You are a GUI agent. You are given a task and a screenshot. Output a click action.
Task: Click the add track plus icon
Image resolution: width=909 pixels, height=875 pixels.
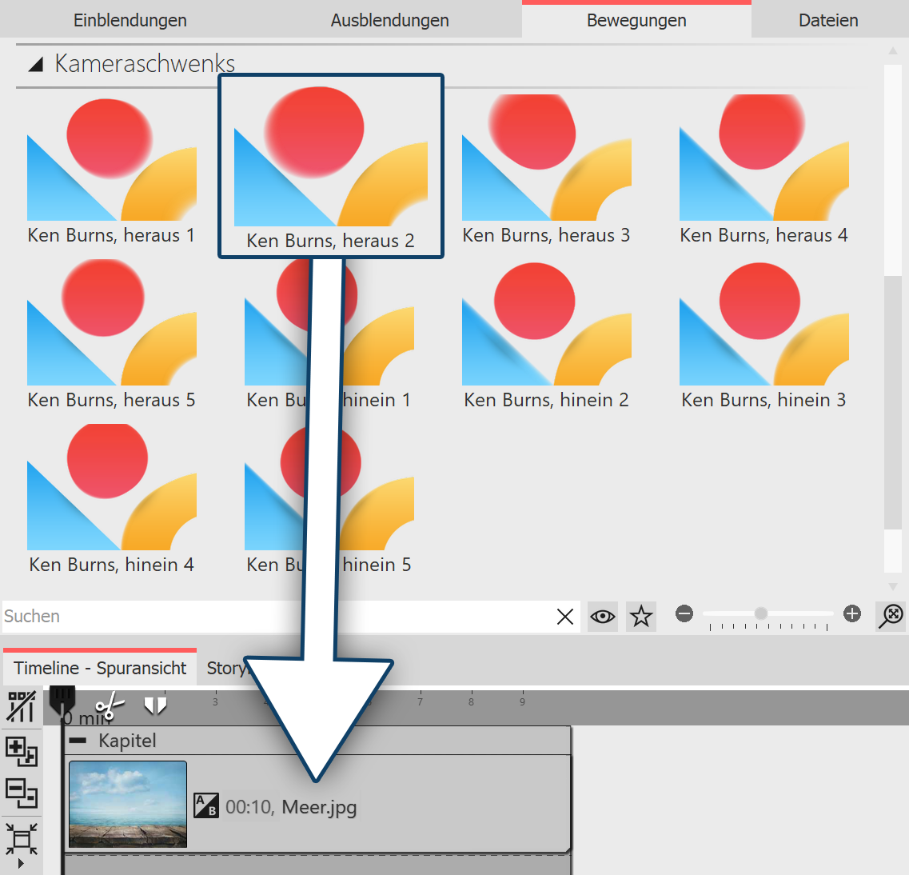click(22, 752)
